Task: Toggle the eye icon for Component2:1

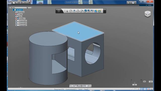Action: pyautogui.click(x=16, y=21)
